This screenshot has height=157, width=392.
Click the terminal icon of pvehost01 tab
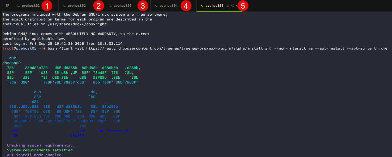coord(18,6)
